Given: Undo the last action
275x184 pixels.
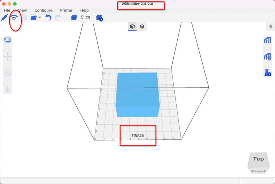Looking at the screenshot, I should (x=48, y=17).
